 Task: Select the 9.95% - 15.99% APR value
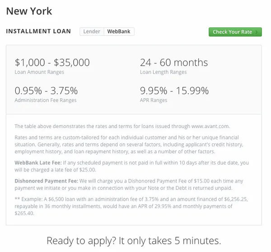[x=174, y=91]
